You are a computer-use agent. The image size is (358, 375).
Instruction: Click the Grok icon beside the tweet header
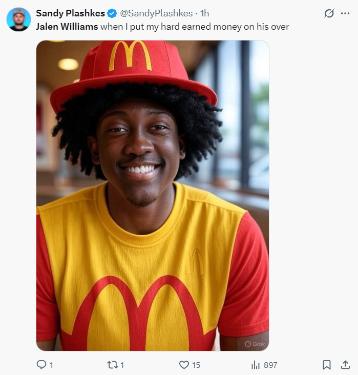point(329,14)
